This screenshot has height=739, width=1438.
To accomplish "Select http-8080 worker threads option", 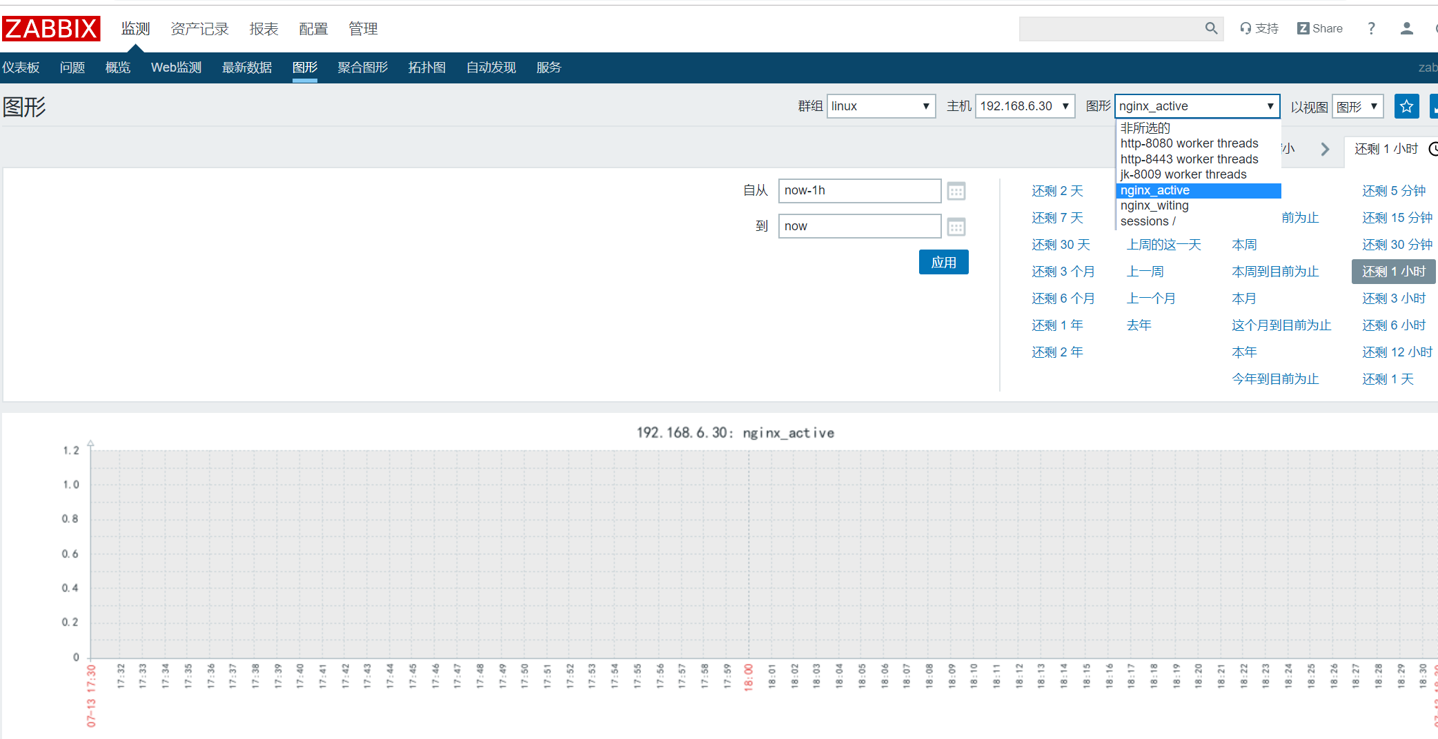I will point(1199,143).
